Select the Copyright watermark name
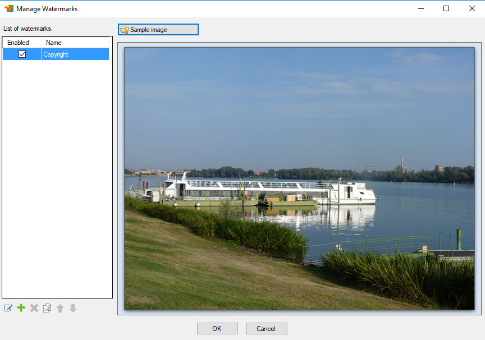Image resolution: width=485 pixels, height=340 pixels. tap(56, 54)
